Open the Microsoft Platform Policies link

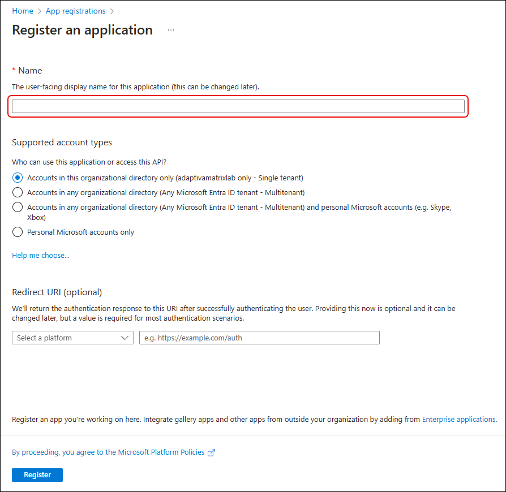[108, 452]
